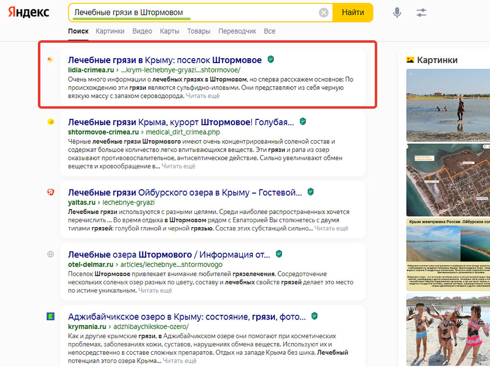The width and height of the screenshot is (490, 367).
Task: Open the thumbnail of a person standing in the lake
Action: tap(448, 105)
